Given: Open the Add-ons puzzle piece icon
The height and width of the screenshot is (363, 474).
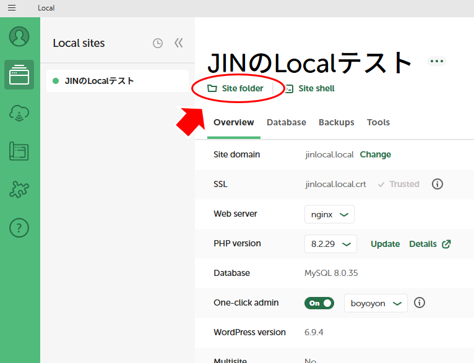Looking at the screenshot, I should point(19,190).
